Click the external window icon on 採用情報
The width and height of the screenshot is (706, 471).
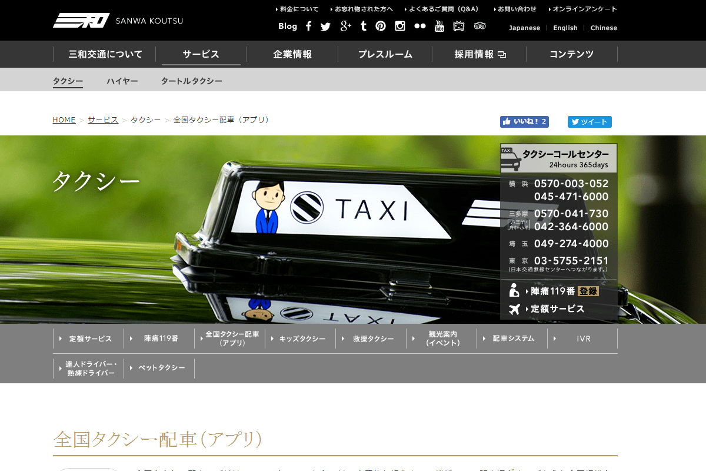click(x=502, y=55)
